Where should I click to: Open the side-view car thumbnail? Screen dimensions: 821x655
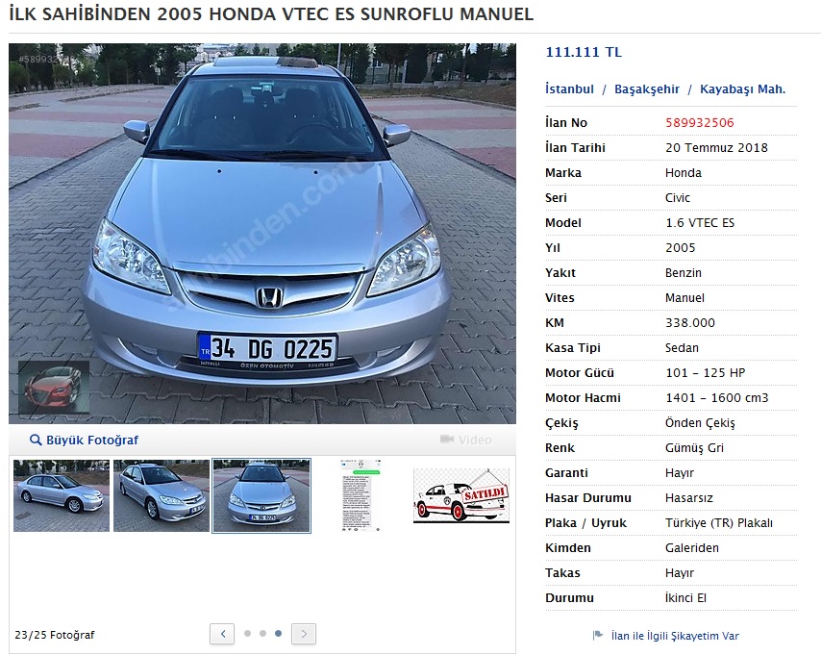pos(62,495)
